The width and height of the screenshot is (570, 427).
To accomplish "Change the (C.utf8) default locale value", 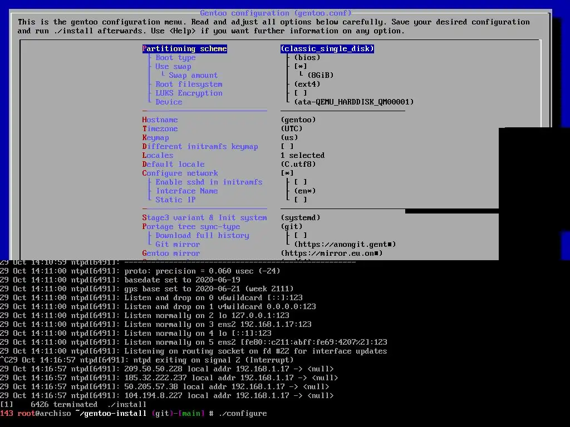I will (x=298, y=164).
